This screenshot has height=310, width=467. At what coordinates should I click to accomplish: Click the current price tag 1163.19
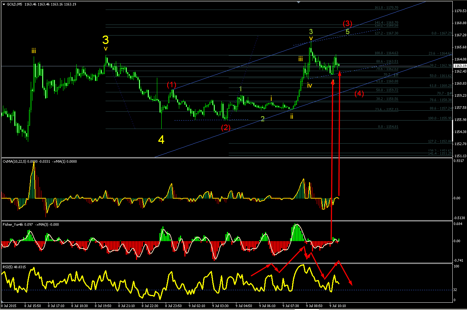460,66
